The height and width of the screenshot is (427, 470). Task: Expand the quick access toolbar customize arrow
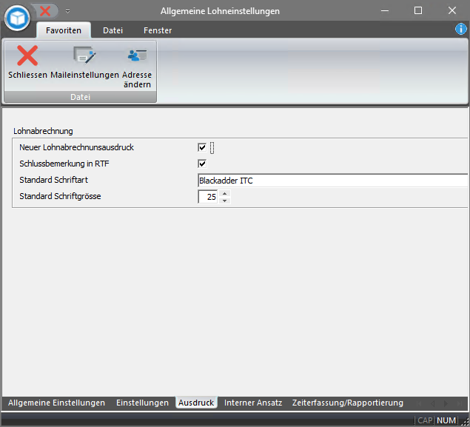(68, 11)
